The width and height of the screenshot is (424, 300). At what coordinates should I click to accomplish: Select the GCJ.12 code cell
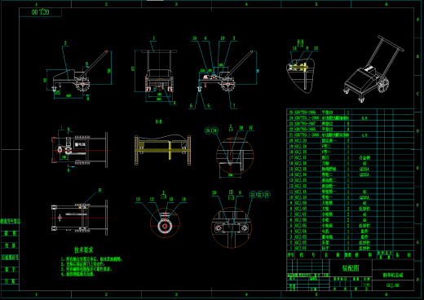coord(301,186)
